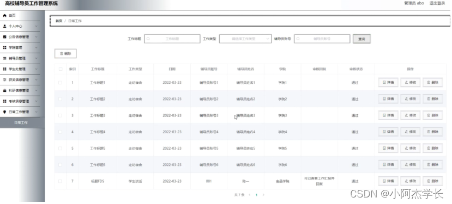Click the 公告信息管理 sidebar icon
Screen dimensions: 452x204
[x=4, y=37]
